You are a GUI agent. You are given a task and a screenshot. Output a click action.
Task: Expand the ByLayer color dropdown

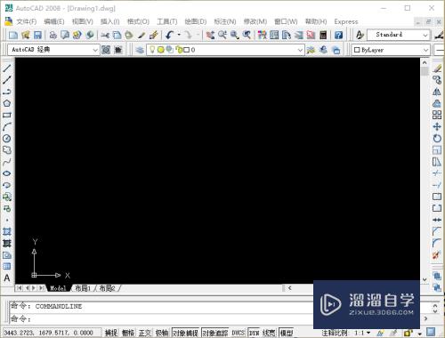(x=425, y=50)
